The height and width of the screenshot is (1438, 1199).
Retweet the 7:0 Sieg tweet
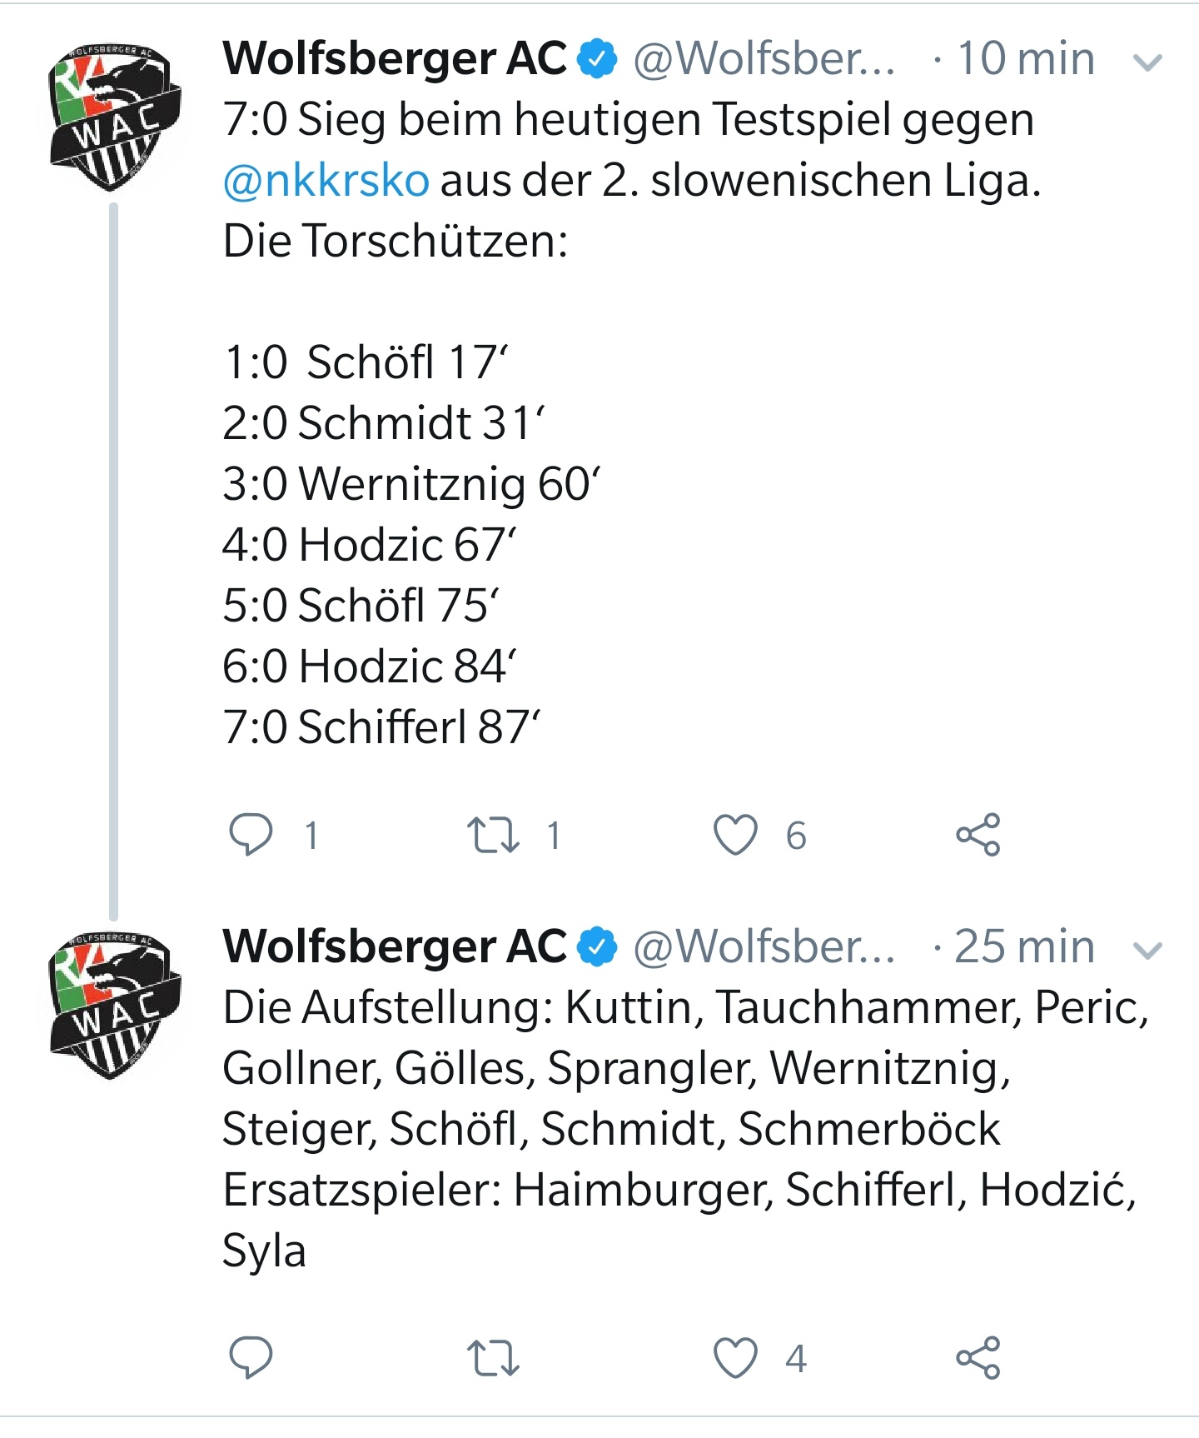click(493, 835)
